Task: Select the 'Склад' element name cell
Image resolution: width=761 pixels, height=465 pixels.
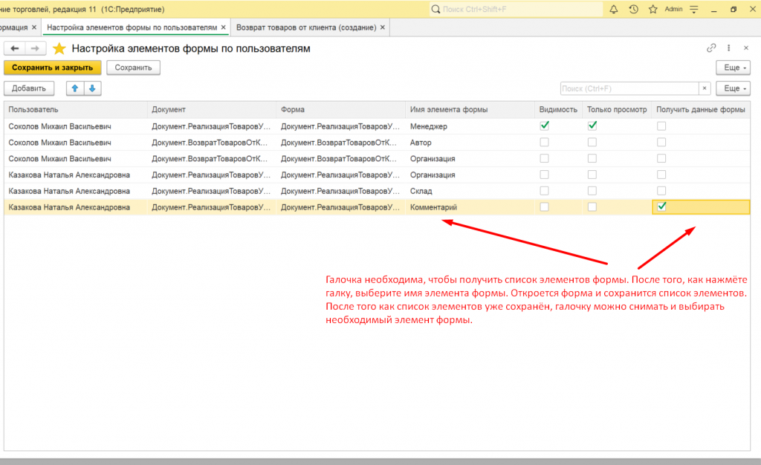Action: (470, 191)
